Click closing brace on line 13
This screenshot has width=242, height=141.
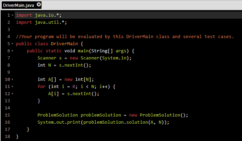coord(39,101)
